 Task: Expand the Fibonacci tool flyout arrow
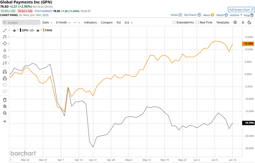click(x=8, y=37)
